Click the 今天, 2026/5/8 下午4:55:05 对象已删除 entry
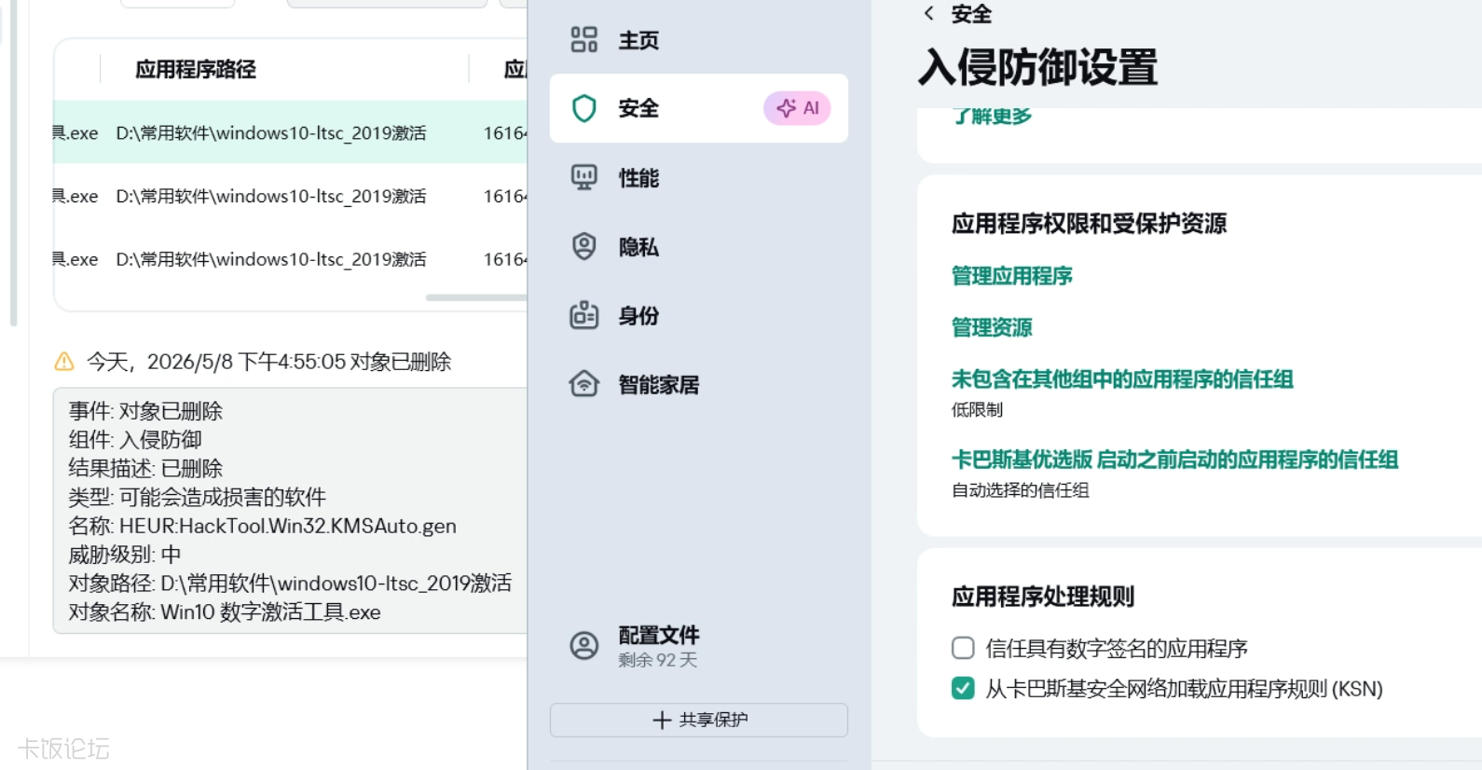The image size is (1482, 770). pos(268,362)
